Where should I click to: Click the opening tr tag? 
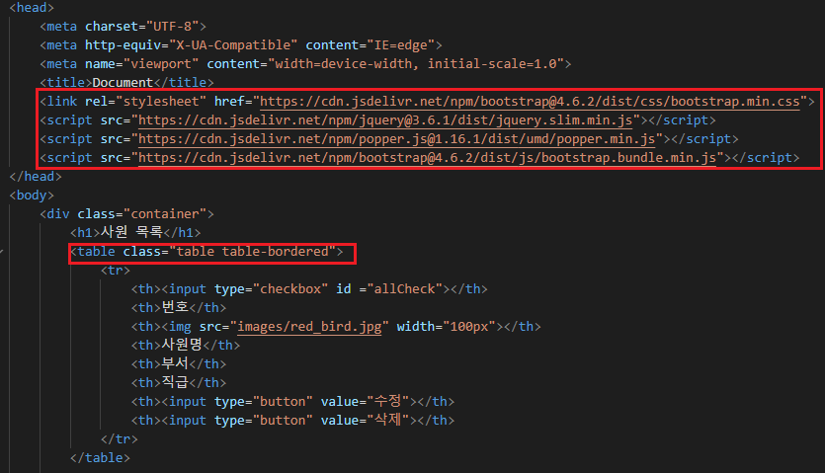pos(116,270)
